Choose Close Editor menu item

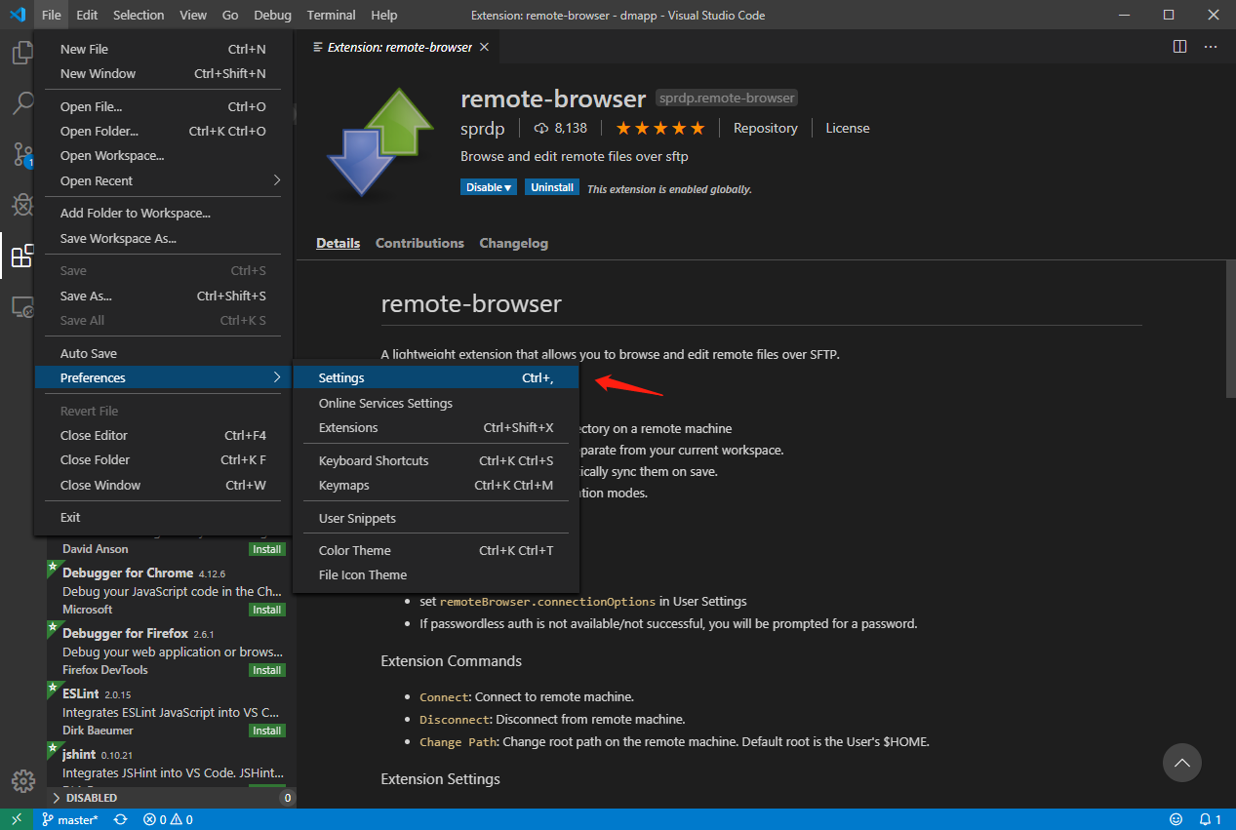pyautogui.click(x=163, y=435)
